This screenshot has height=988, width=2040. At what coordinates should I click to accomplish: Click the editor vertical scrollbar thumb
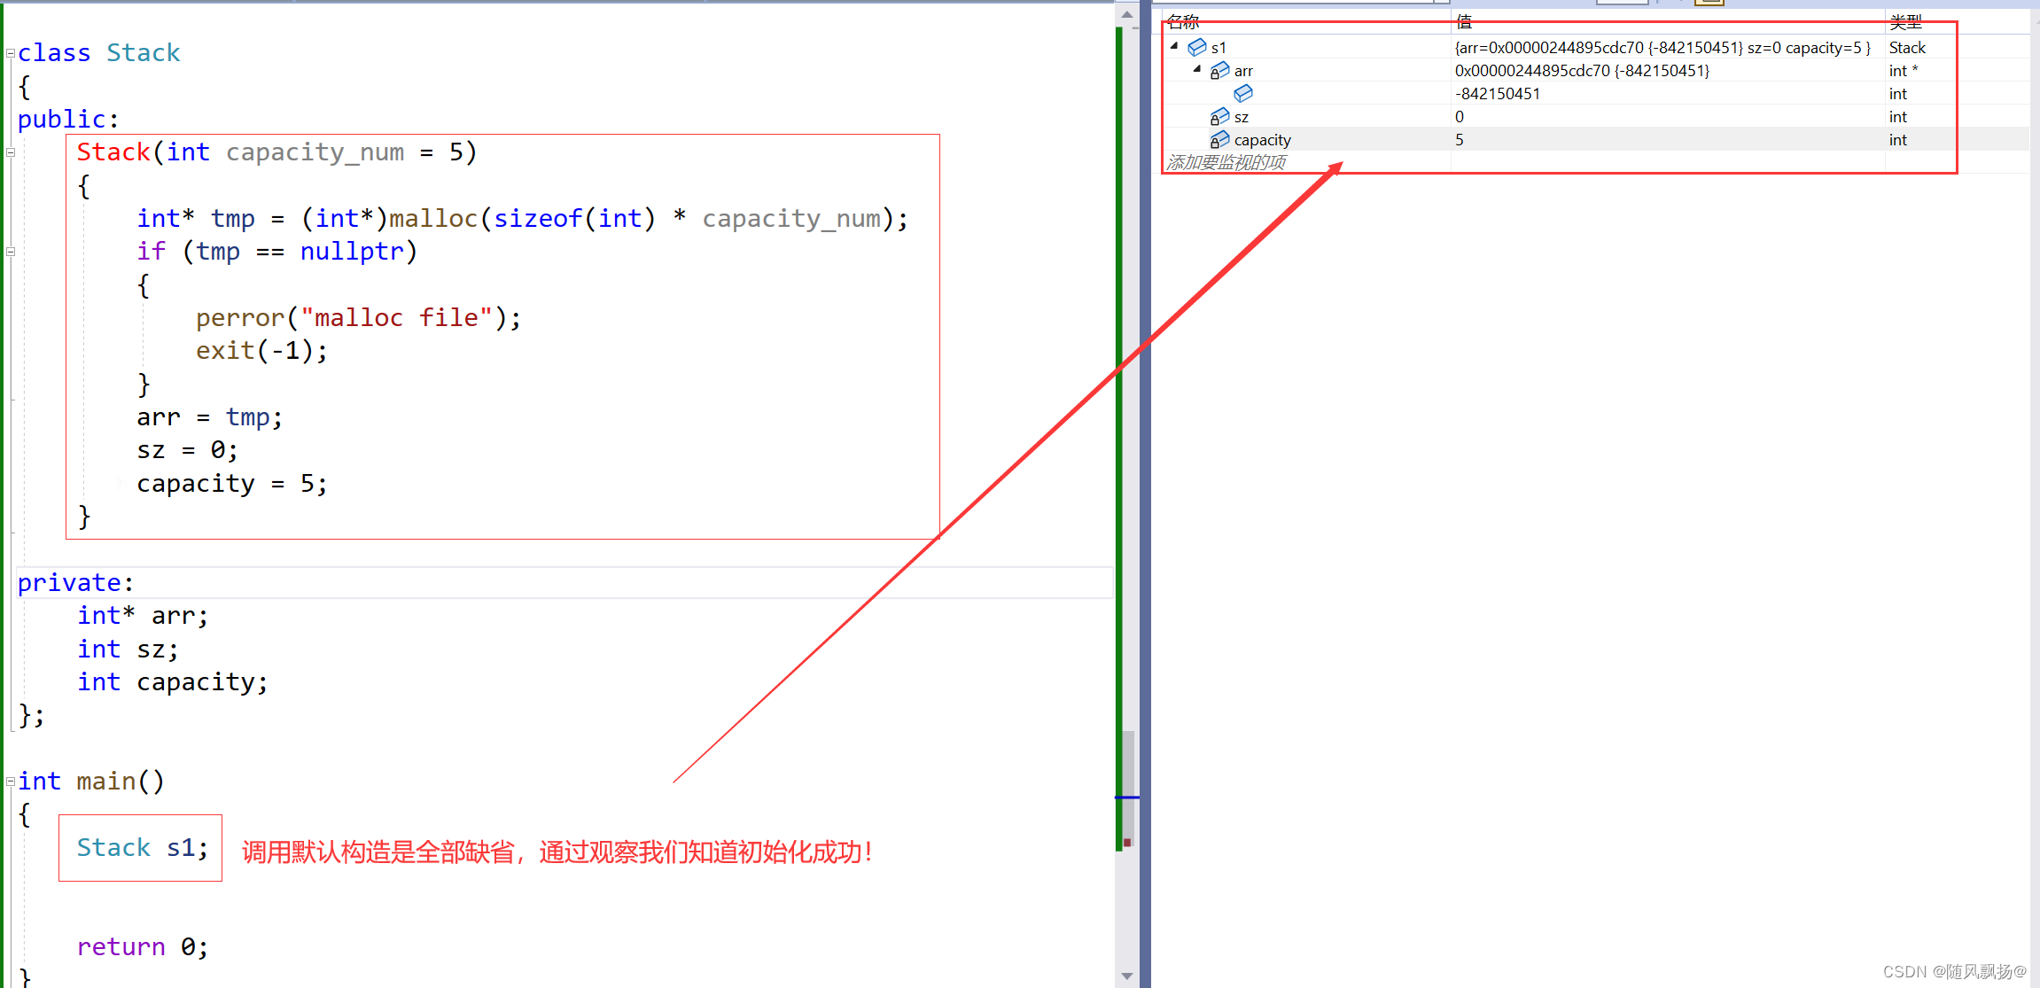[1128, 789]
